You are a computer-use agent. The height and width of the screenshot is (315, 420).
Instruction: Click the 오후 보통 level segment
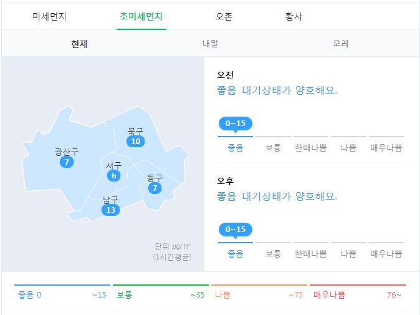coord(273,251)
